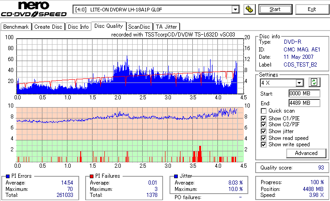Click the disc type value DVD-R
The width and height of the screenshot is (330, 201).
(293, 42)
